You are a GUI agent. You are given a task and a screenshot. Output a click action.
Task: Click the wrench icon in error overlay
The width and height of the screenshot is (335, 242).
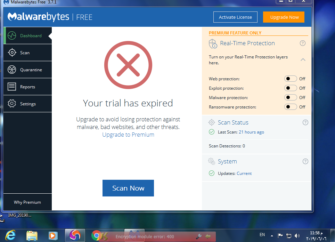pos(199,236)
